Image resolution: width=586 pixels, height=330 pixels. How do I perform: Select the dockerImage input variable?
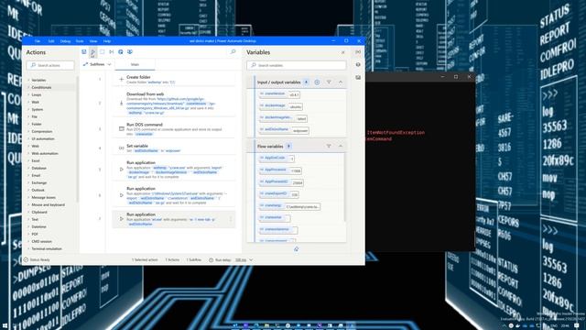point(281,106)
